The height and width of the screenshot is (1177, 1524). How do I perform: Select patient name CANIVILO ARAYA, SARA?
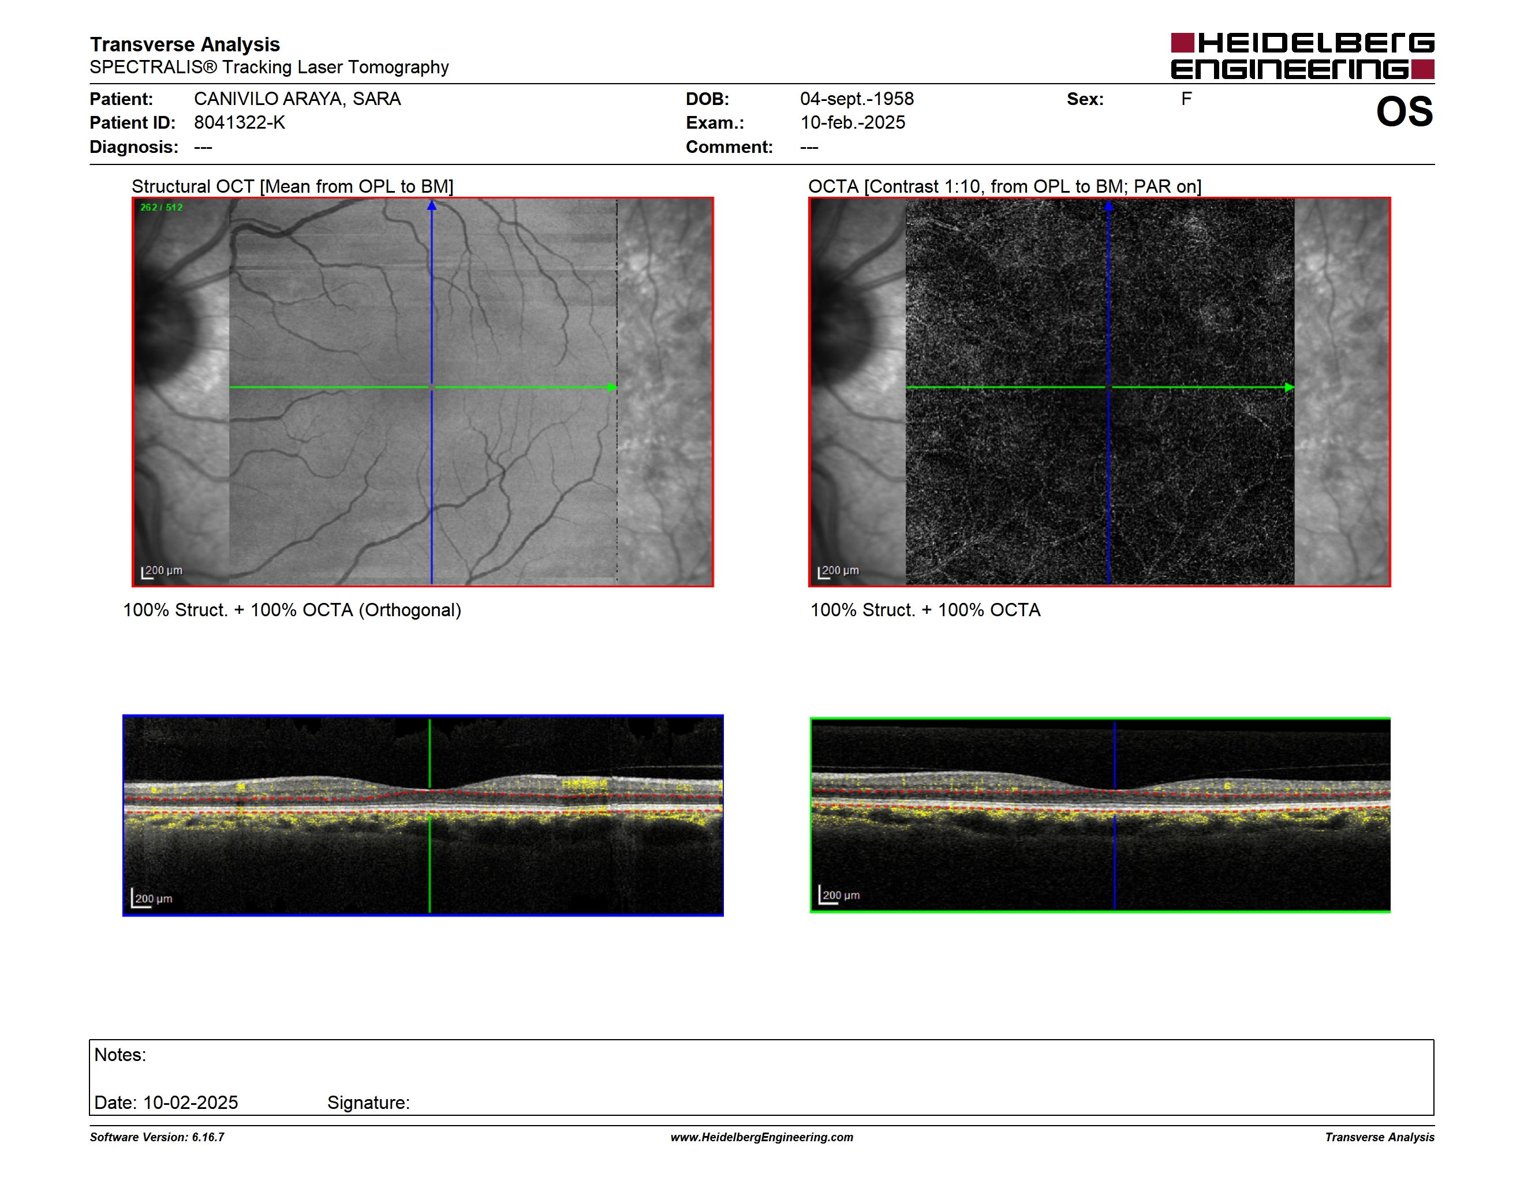point(297,99)
